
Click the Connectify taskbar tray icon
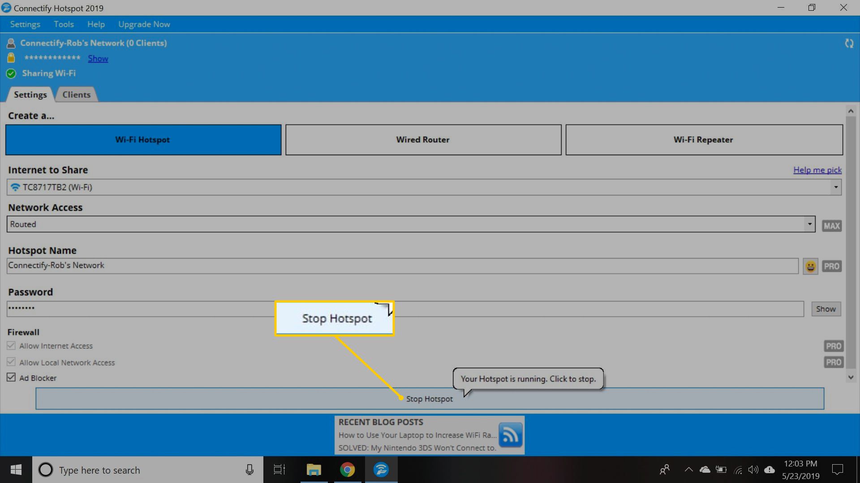click(x=381, y=470)
